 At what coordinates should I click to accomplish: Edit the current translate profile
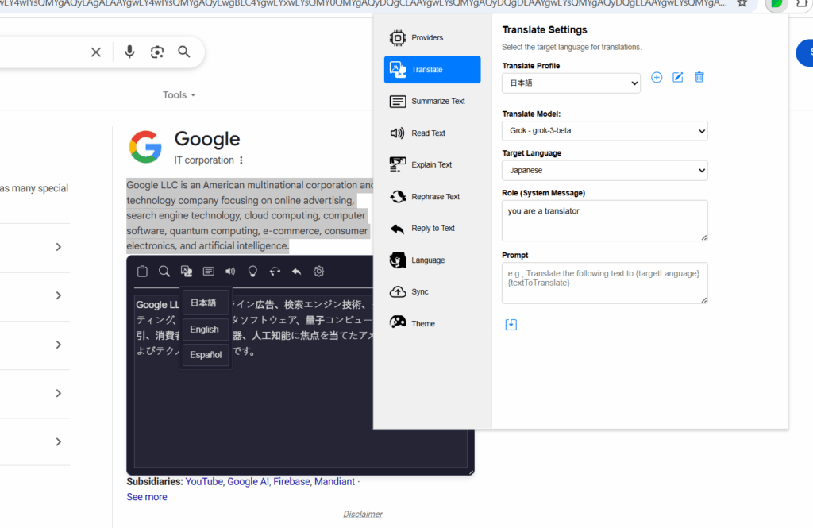click(x=678, y=77)
